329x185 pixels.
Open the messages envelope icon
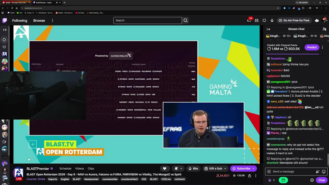tap(257, 20)
